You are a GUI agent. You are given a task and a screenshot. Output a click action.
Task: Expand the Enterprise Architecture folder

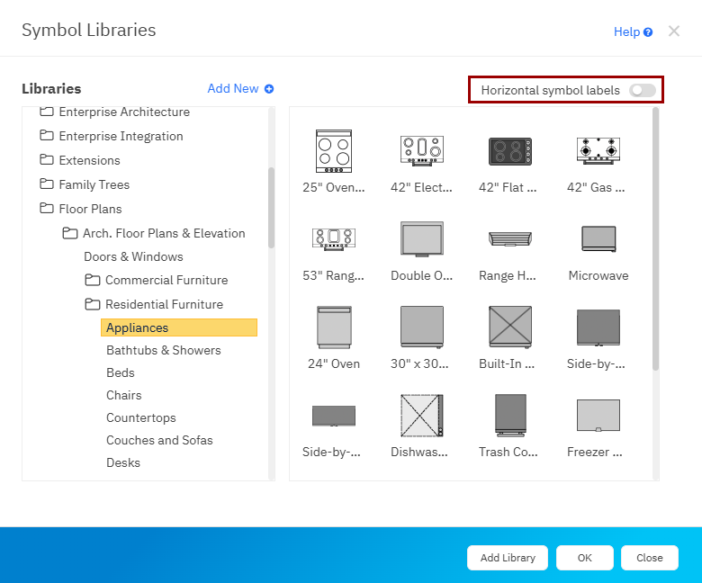coord(47,112)
